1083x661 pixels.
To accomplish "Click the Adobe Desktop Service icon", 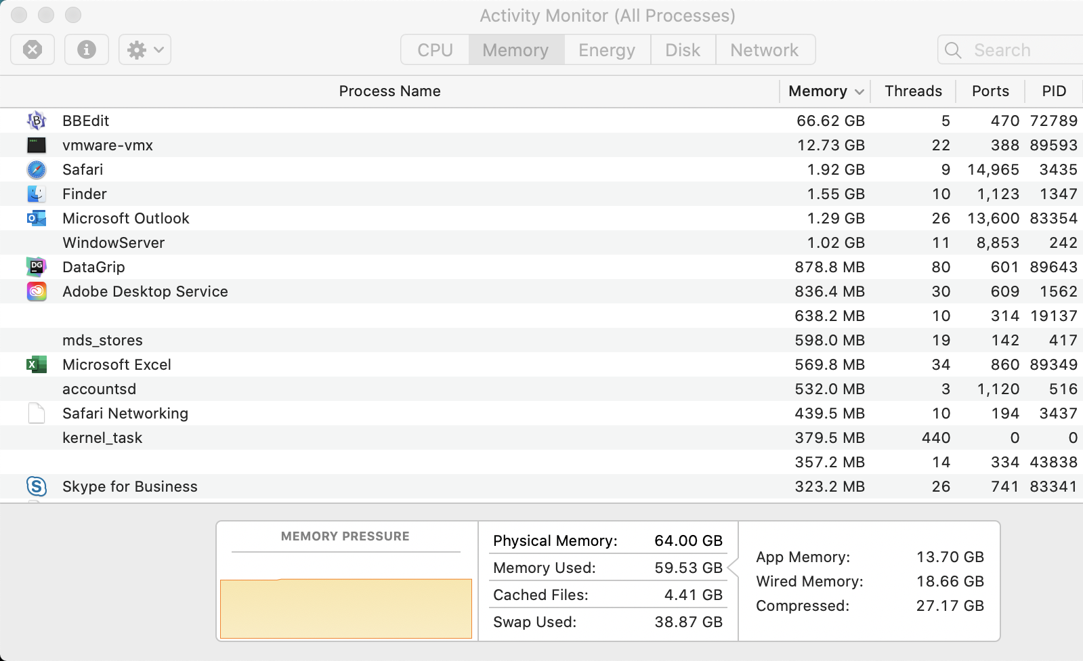I will pos(37,291).
